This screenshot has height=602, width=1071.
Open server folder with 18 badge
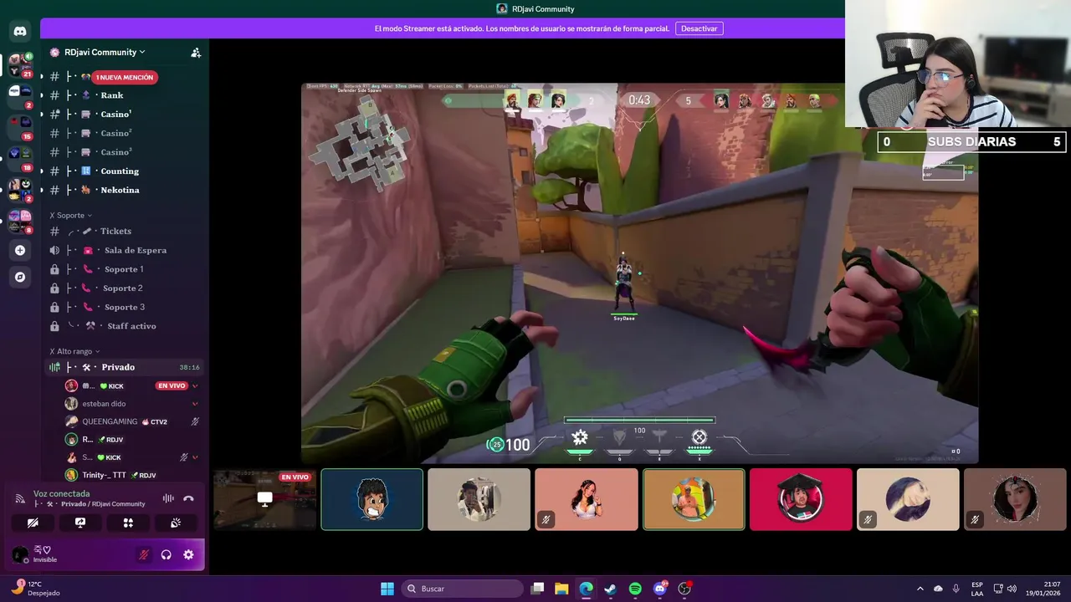point(20,158)
